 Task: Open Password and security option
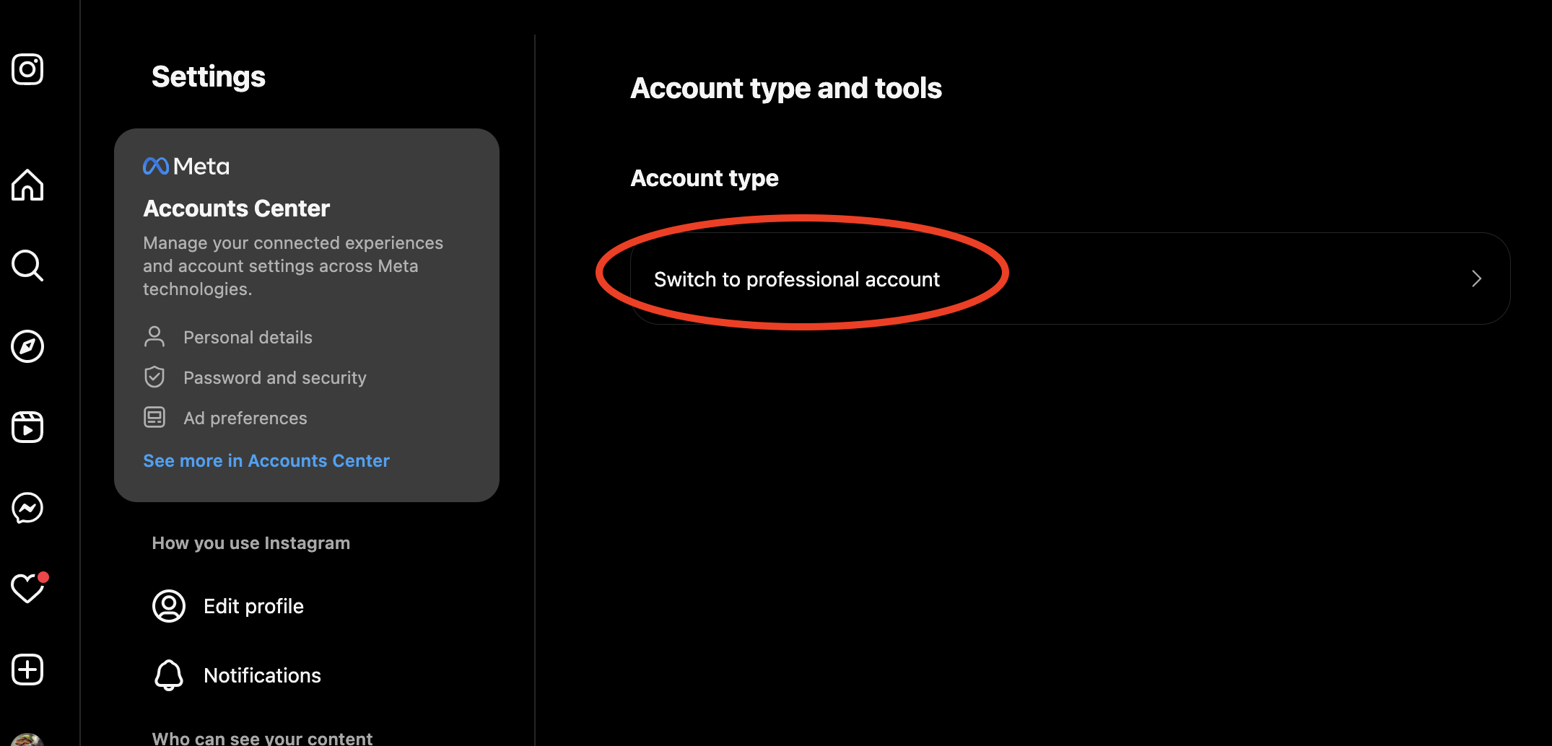tap(274, 378)
